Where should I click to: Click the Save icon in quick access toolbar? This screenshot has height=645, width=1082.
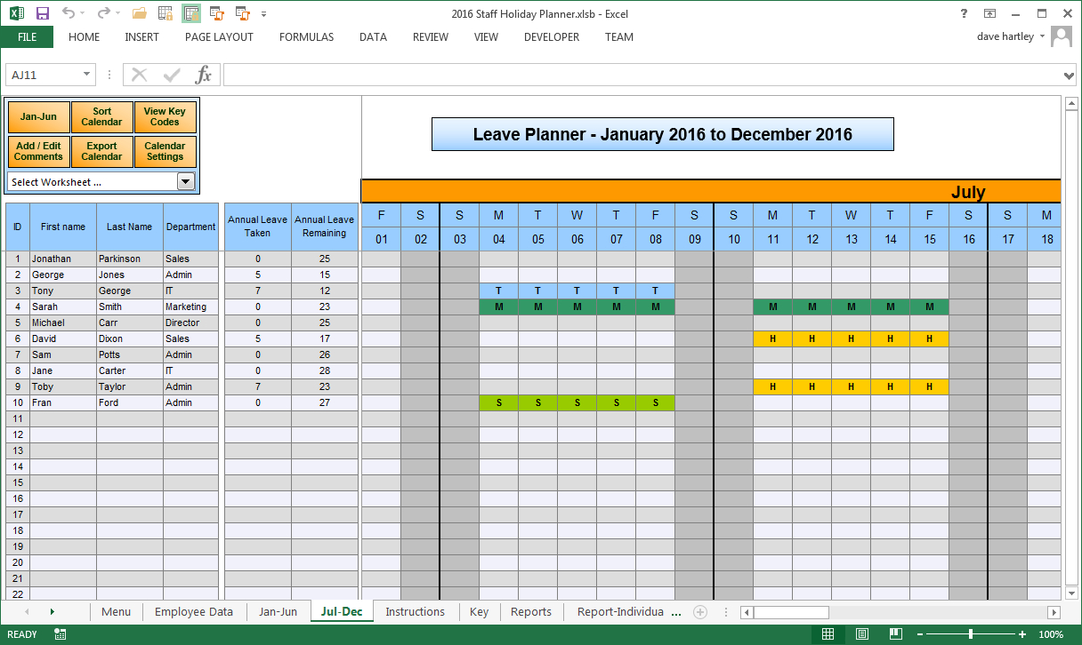[x=42, y=13]
